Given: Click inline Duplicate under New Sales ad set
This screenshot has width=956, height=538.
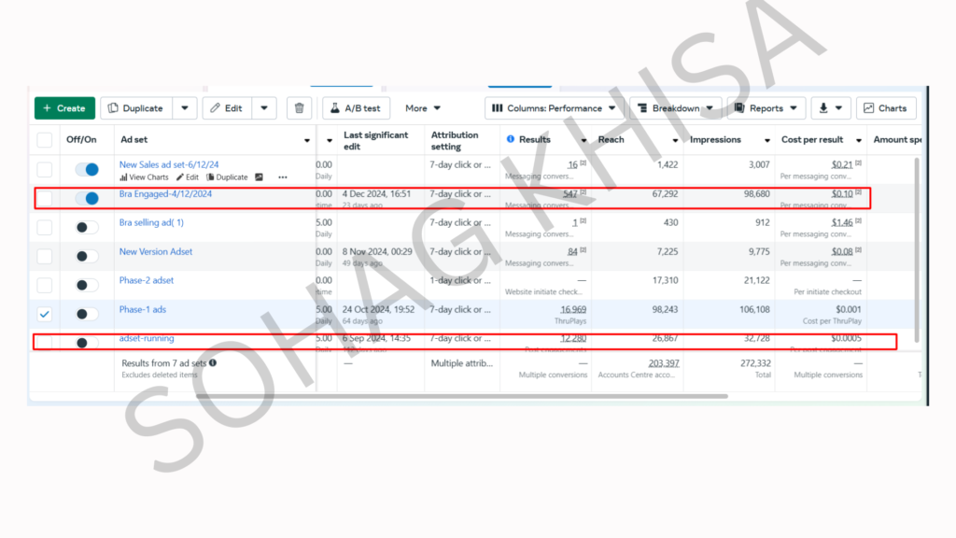Looking at the screenshot, I should pos(227,177).
